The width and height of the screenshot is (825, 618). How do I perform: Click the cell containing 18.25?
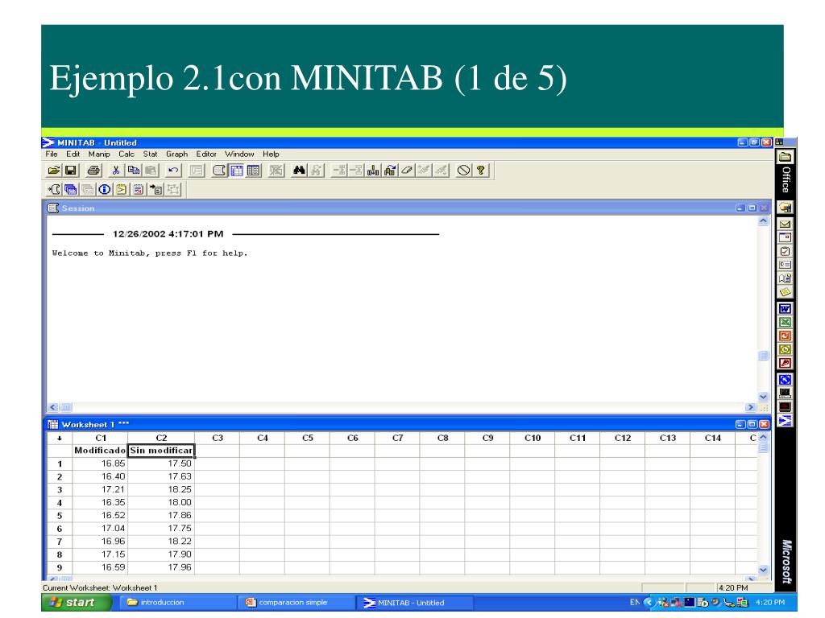161,489
